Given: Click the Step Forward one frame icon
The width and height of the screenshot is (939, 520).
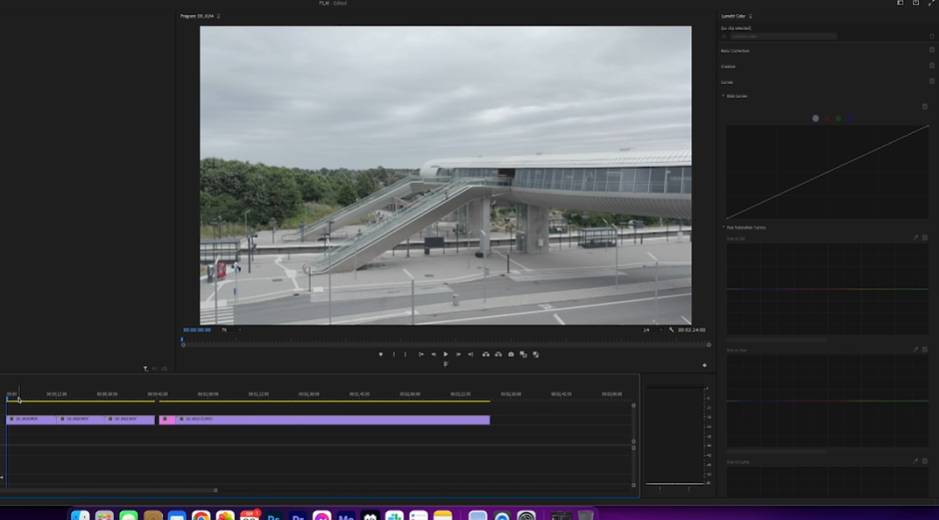Looking at the screenshot, I should [458, 355].
